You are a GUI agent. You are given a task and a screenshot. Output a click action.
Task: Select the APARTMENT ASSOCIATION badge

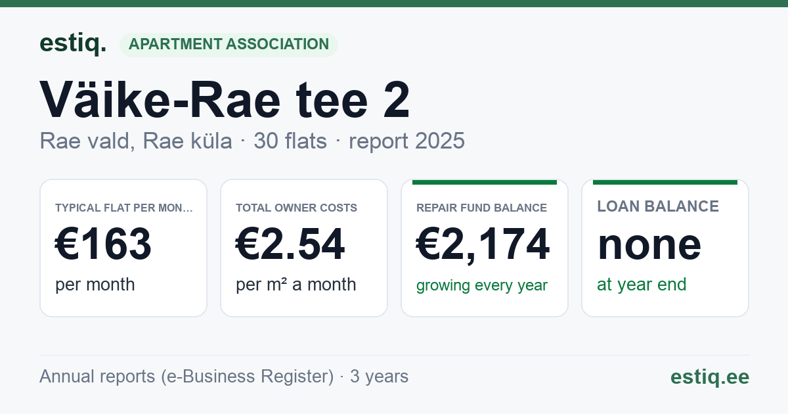click(229, 44)
